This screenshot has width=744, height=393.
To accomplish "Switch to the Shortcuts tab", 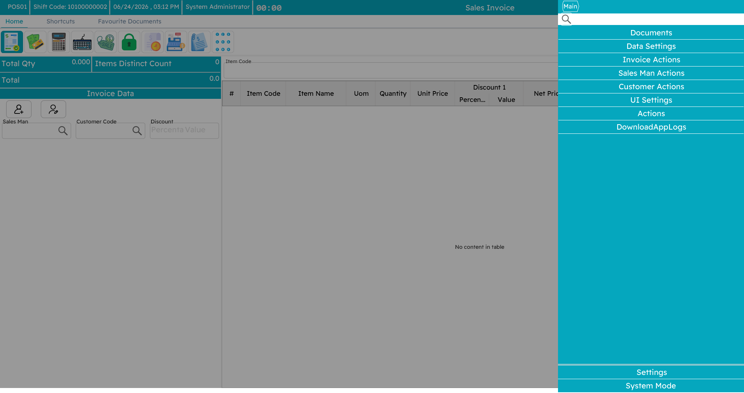I will (x=61, y=22).
